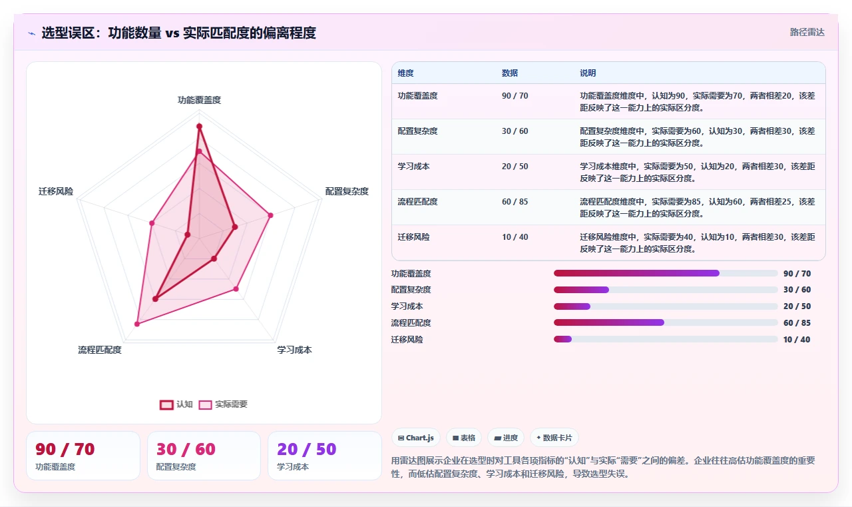The width and height of the screenshot is (852, 507).
Task: Click the 流程匹配度 progress bar
Action: click(x=666, y=322)
